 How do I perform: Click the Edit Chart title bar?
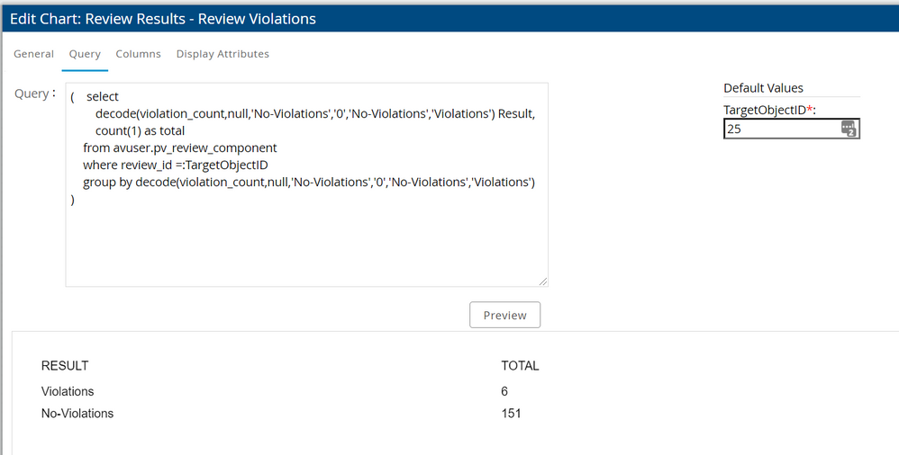point(449,18)
